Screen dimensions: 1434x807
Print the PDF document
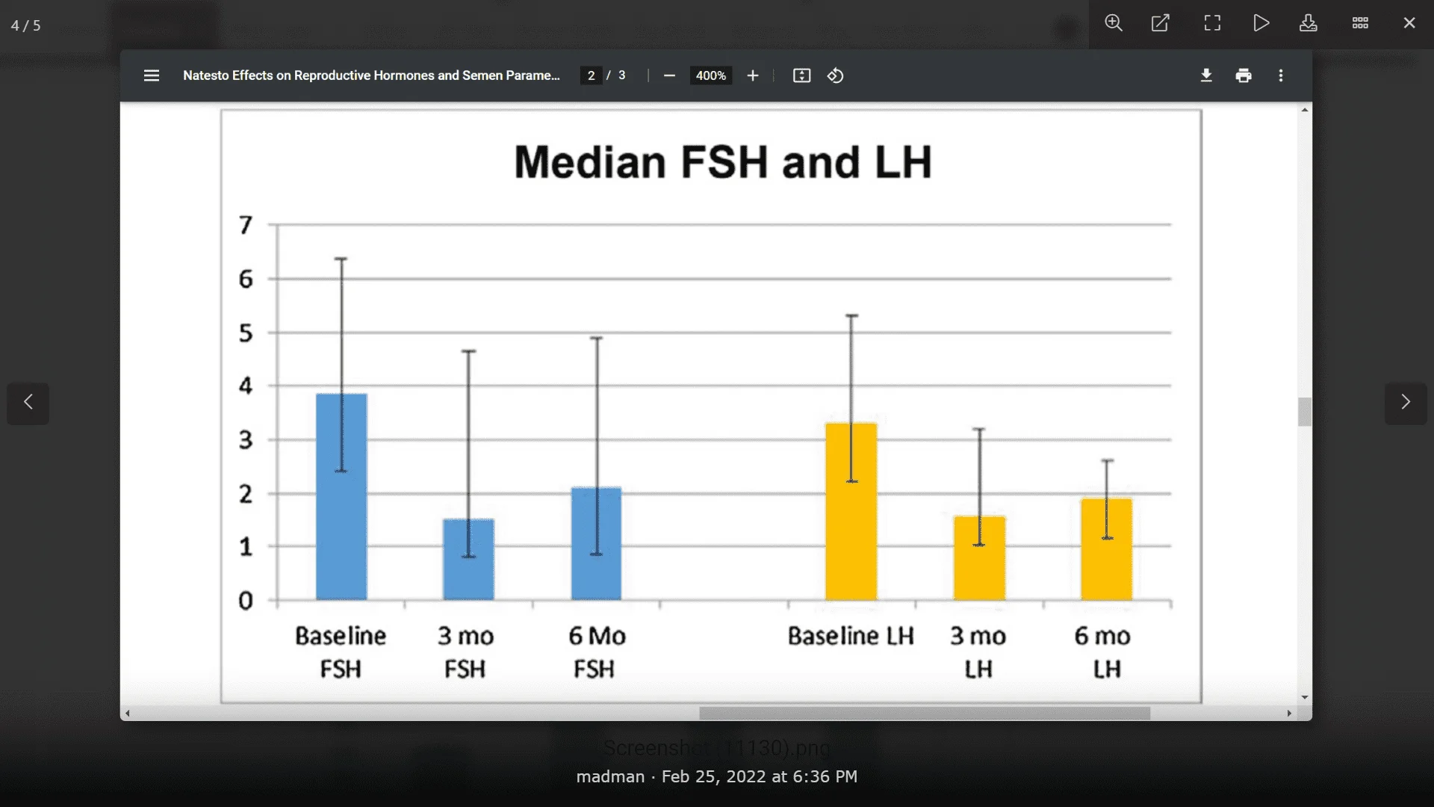[x=1244, y=75]
